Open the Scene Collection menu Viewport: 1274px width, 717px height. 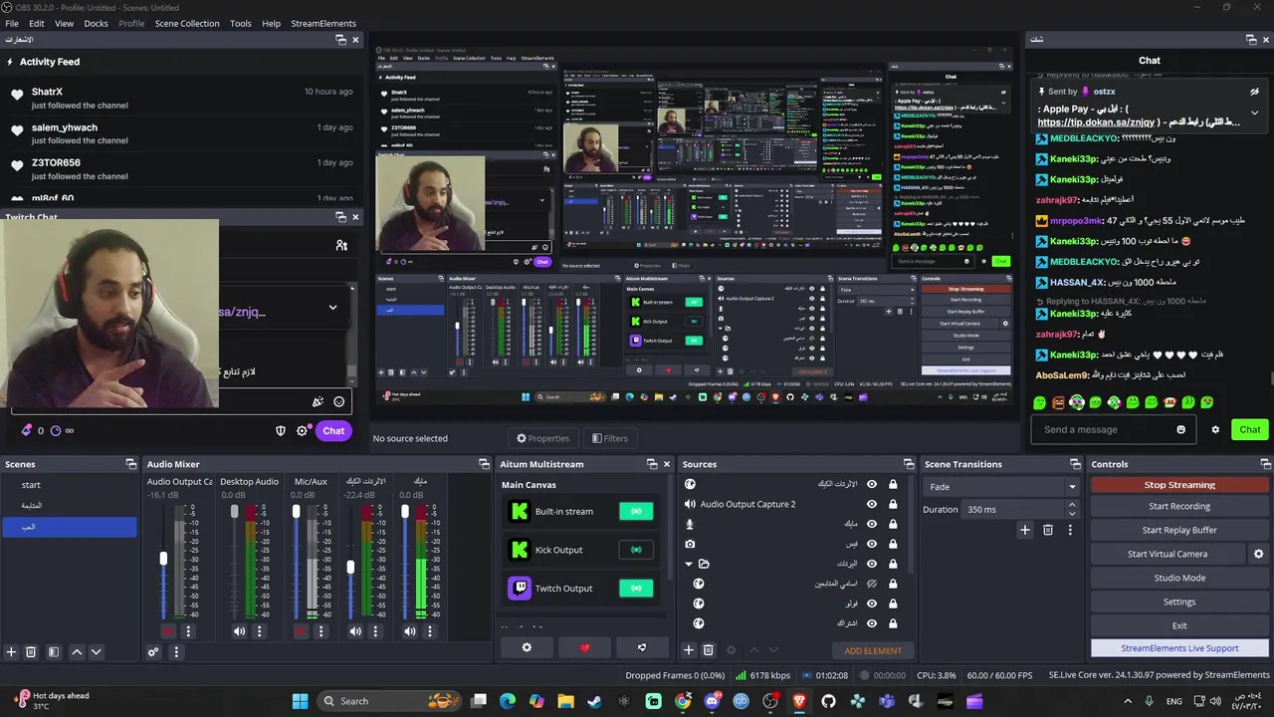[x=187, y=23]
